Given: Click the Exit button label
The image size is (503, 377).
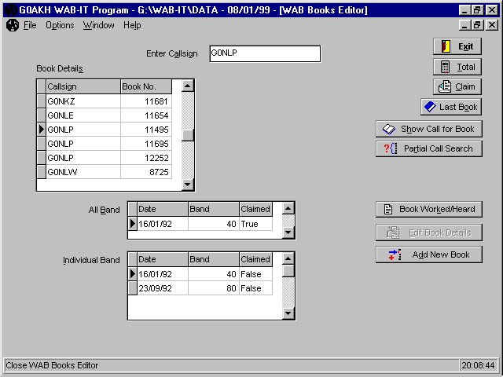Looking at the screenshot, I should pyautogui.click(x=465, y=47).
